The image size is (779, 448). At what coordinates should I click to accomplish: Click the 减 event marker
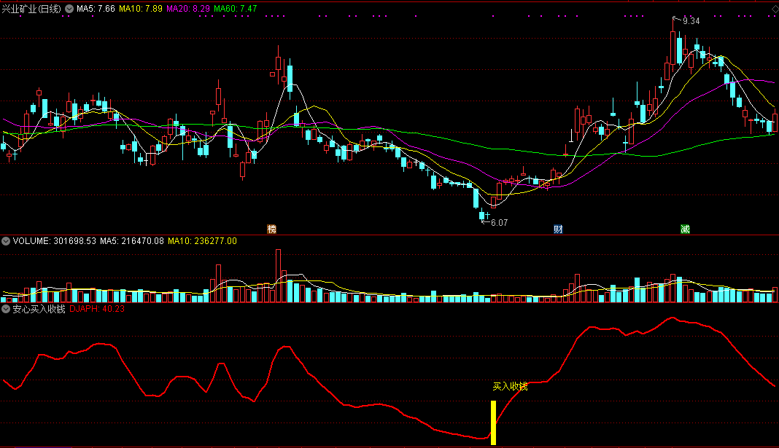click(685, 229)
